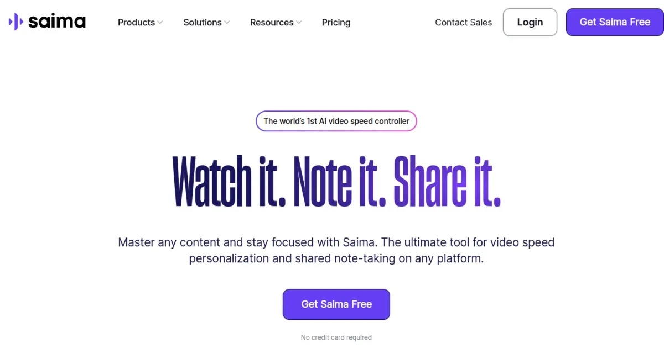Viewport: 664px width, 359px height.
Task: Click the AI video speed controller badge
Action: (x=336, y=121)
